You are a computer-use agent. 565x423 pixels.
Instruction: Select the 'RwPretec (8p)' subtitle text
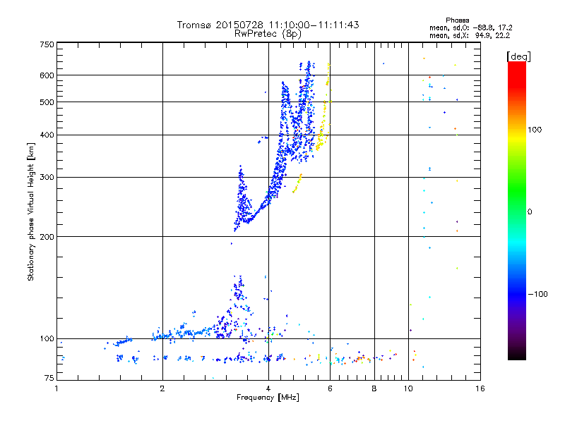268,34
